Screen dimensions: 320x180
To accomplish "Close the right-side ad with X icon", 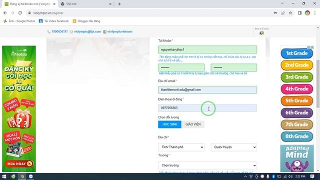I will [312, 47].
